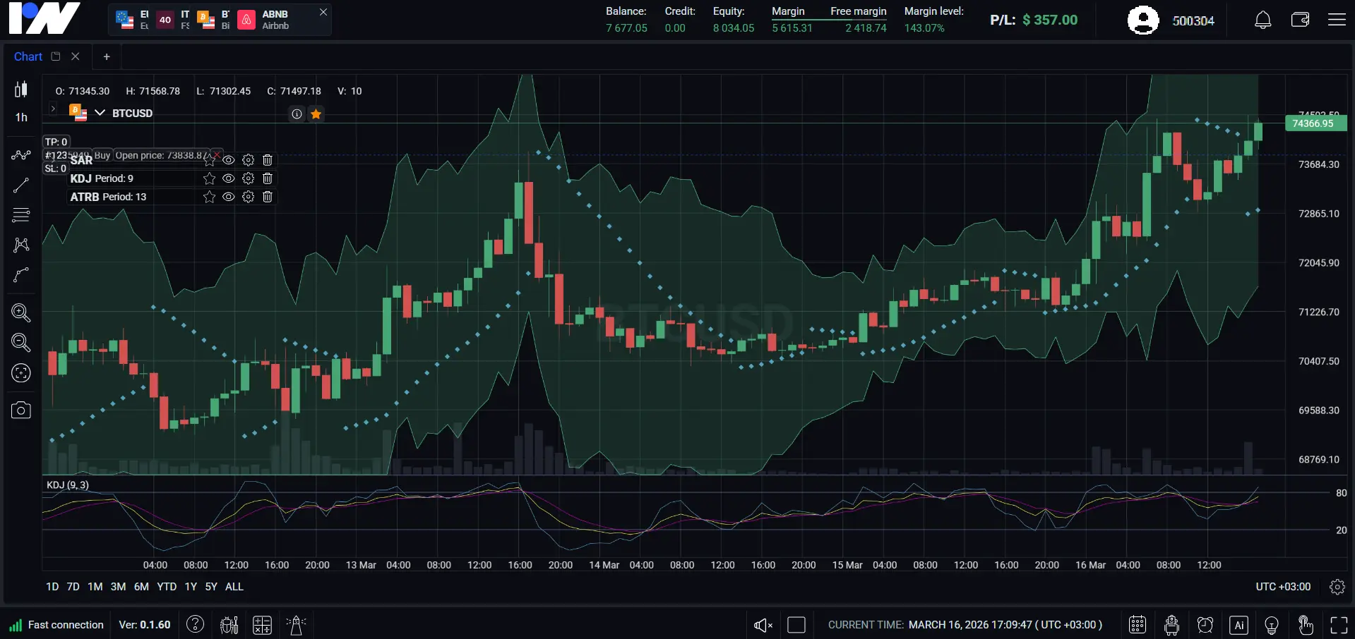Image resolution: width=1355 pixels, height=639 pixels.
Task: Toggle KDJ indicator visibility
Action: (x=228, y=178)
